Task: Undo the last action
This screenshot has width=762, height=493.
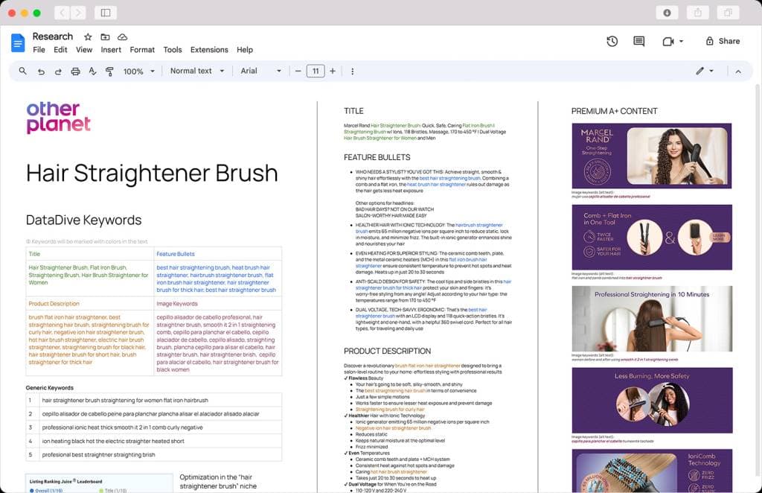Action: pyautogui.click(x=41, y=71)
